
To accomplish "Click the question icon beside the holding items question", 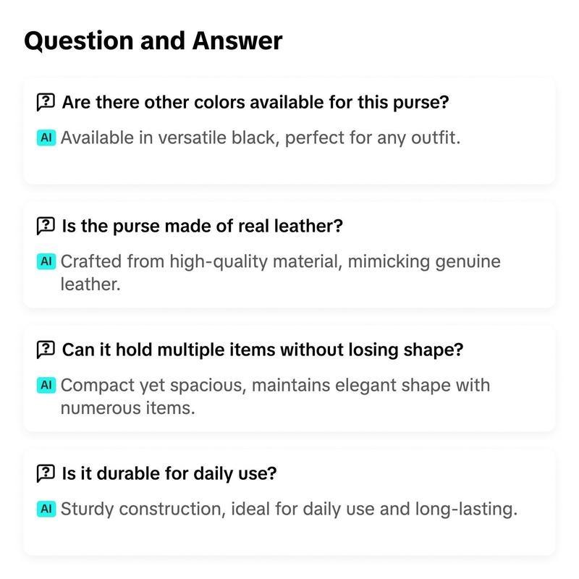I will click(x=46, y=350).
